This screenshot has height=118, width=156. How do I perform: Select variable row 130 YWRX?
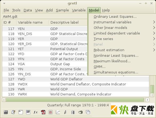[76, 94]
